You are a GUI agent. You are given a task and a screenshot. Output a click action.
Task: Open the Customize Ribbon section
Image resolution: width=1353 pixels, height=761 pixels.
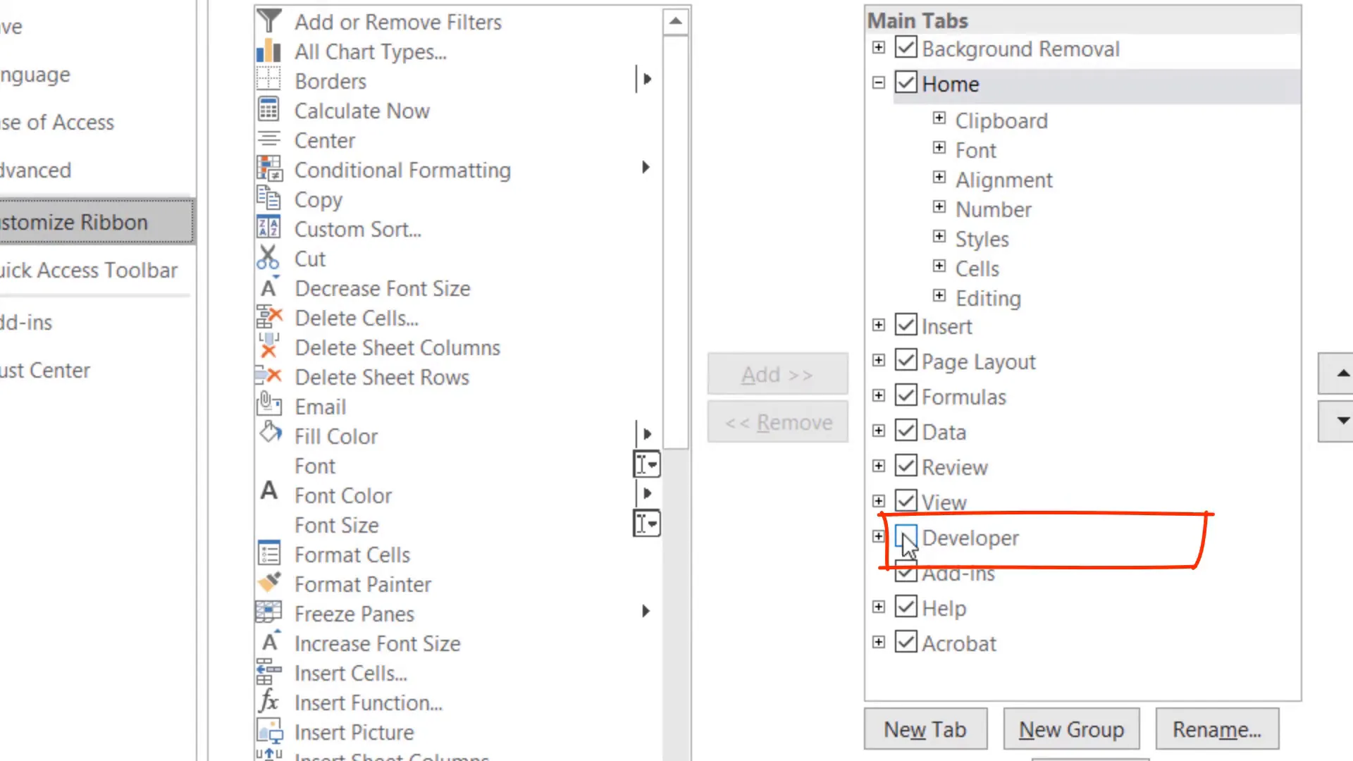74,222
